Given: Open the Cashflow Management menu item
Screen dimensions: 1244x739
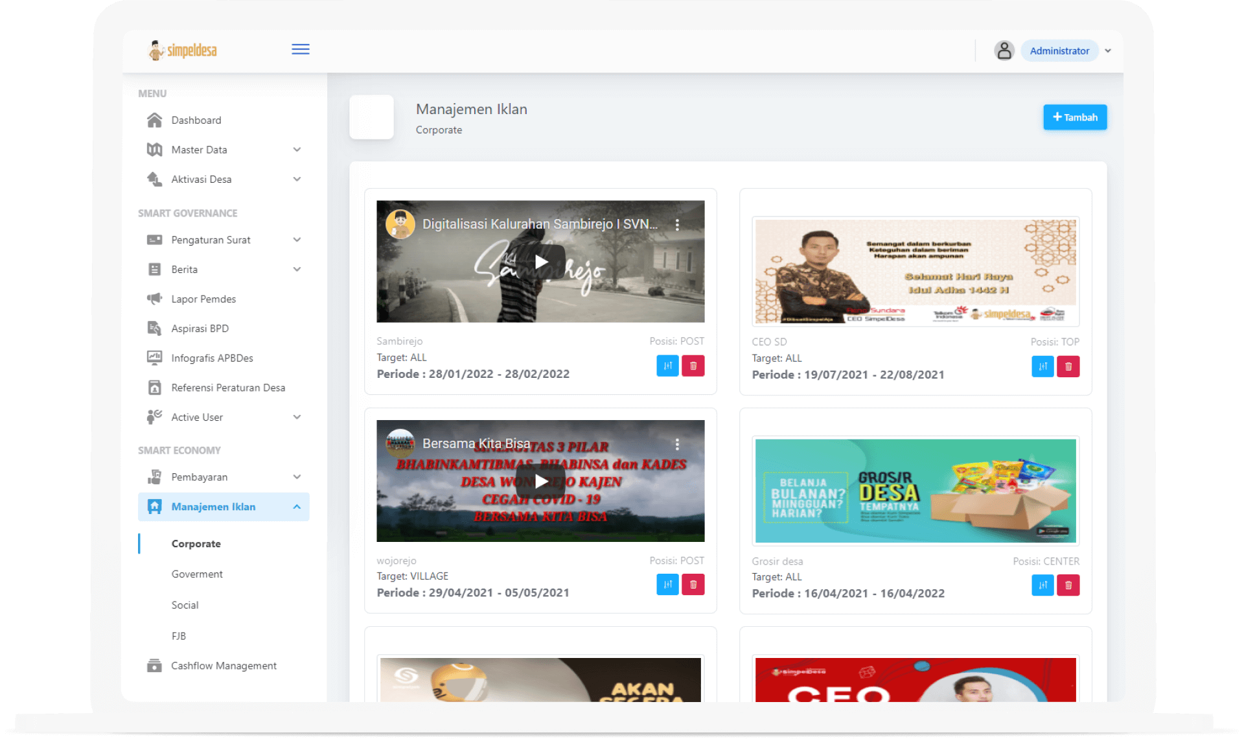Looking at the screenshot, I should 224,666.
